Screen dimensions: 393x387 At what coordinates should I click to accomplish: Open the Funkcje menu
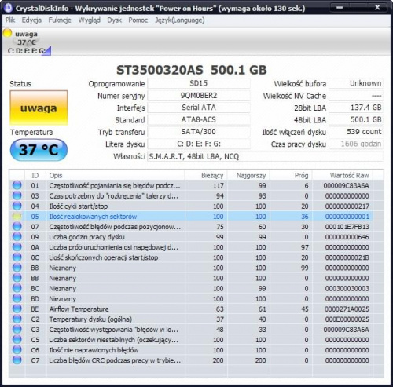60,20
